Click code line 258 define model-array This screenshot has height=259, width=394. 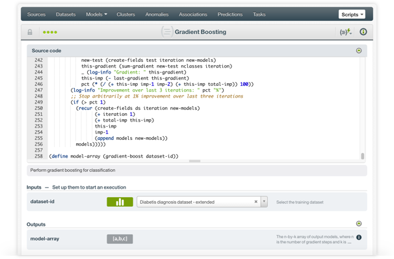click(x=114, y=156)
